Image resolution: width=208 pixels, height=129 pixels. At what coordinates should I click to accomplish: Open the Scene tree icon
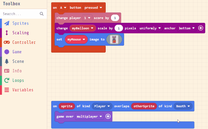pos(7,62)
